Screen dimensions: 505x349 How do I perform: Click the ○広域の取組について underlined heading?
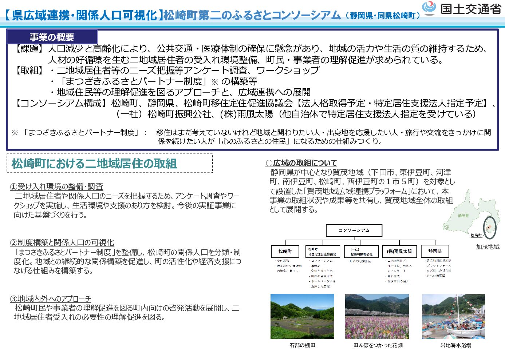pos(301,163)
